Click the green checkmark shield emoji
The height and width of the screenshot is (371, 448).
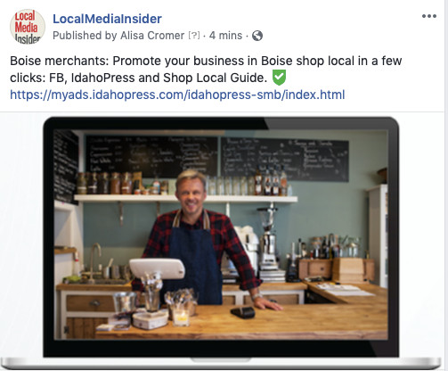click(x=279, y=78)
